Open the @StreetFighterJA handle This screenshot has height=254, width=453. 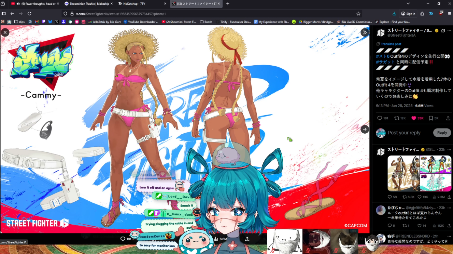401,35
